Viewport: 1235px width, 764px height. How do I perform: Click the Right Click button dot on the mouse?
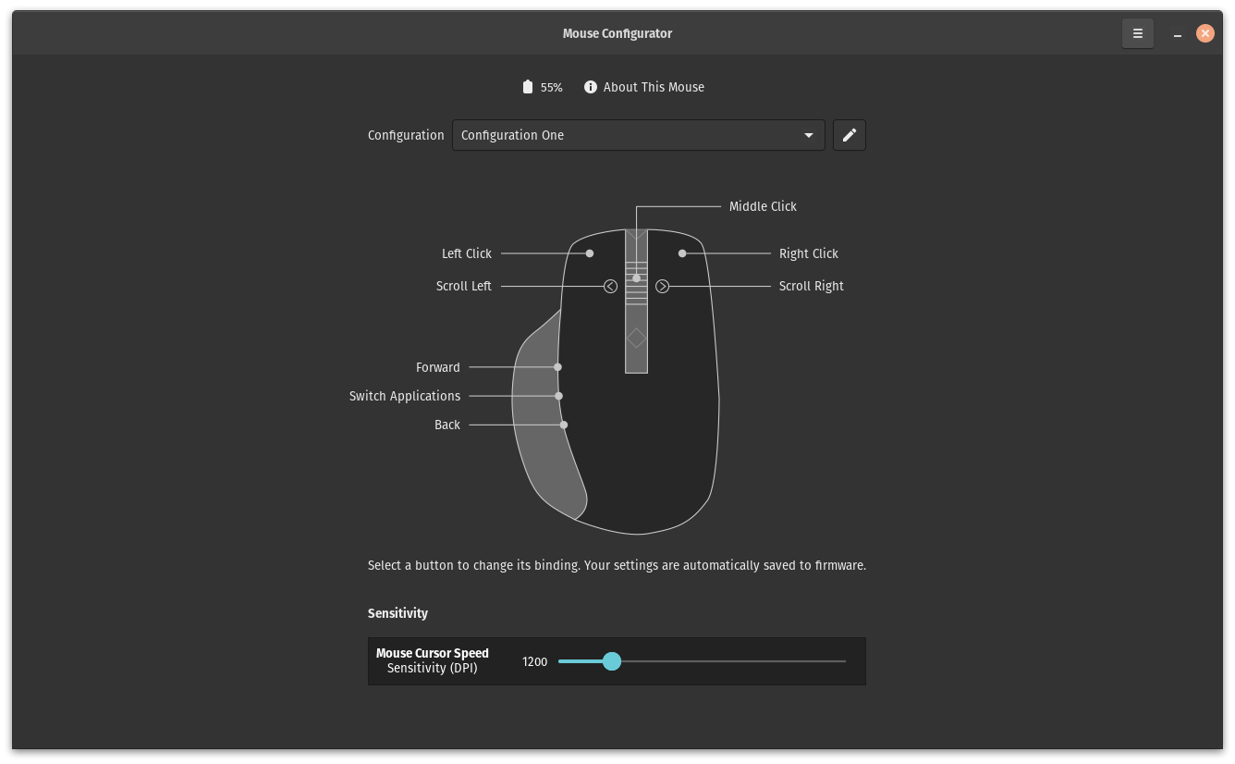682,253
